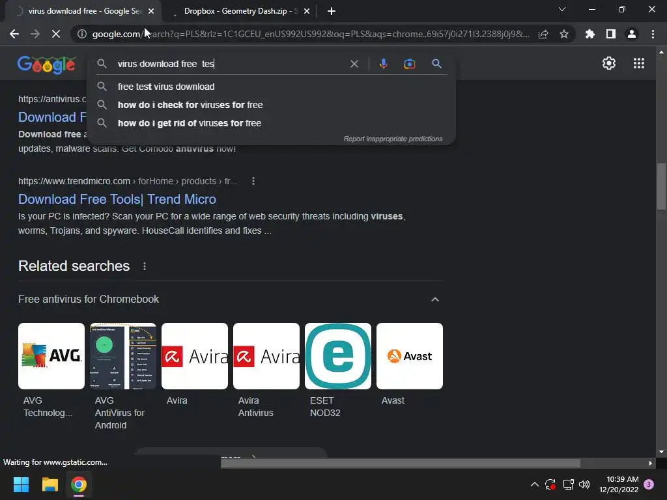Image resolution: width=667 pixels, height=500 pixels.
Task: Close the Dropbox Geometry Dash.zip tab
Action: 307,11
